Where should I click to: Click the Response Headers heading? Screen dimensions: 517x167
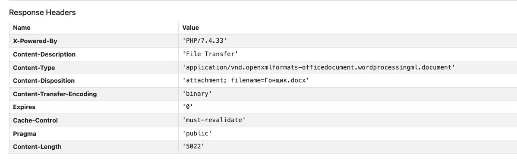(x=42, y=13)
